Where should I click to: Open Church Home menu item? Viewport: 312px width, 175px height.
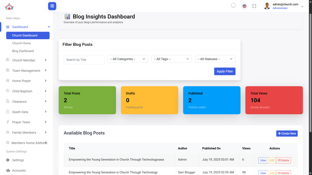pos(21,43)
